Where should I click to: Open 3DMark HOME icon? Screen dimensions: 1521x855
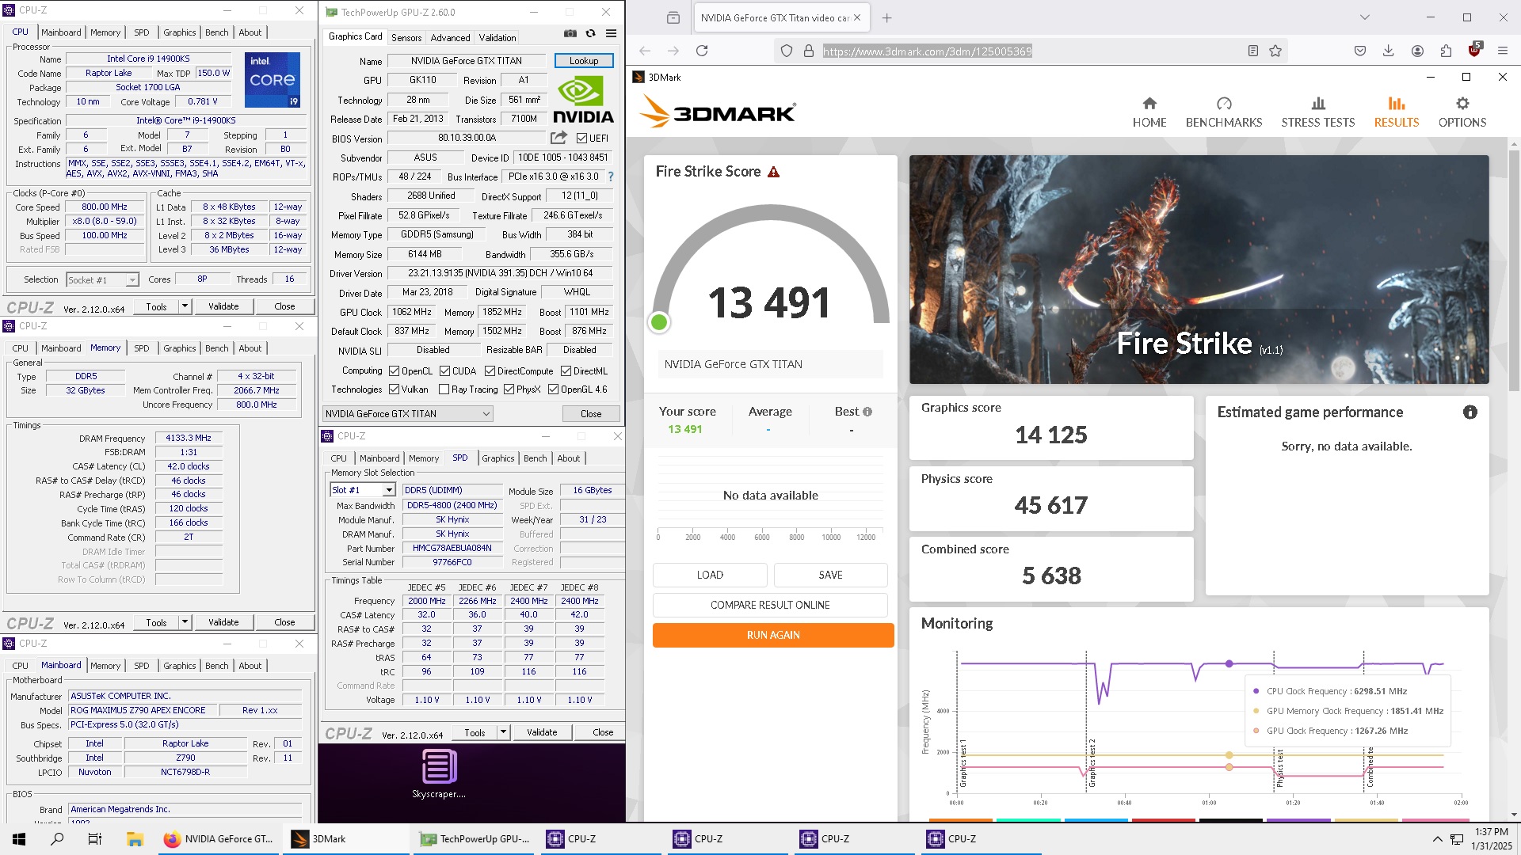[1149, 104]
